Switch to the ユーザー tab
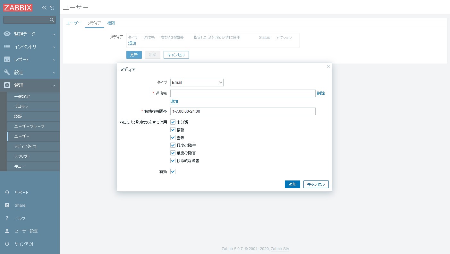 [74, 23]
